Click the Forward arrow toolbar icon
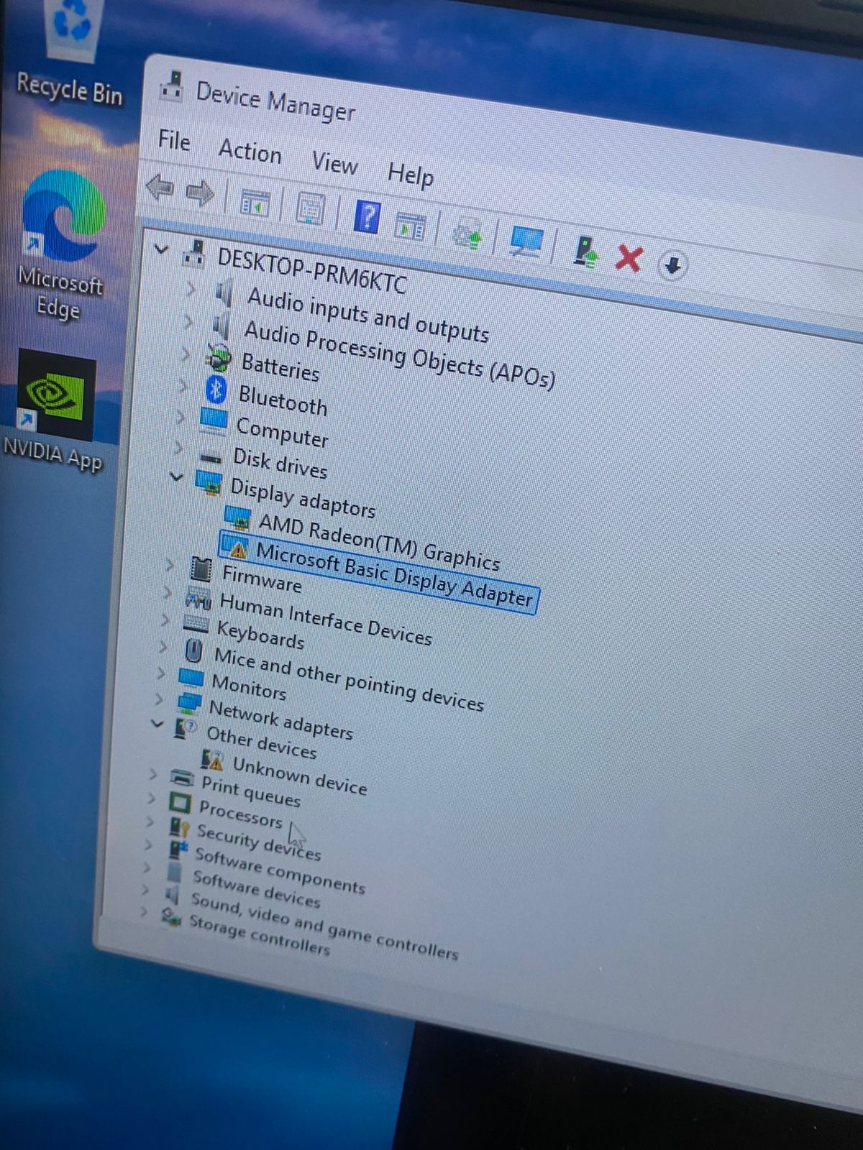This screenshot has height=1150, width=863. pos(200,193)
